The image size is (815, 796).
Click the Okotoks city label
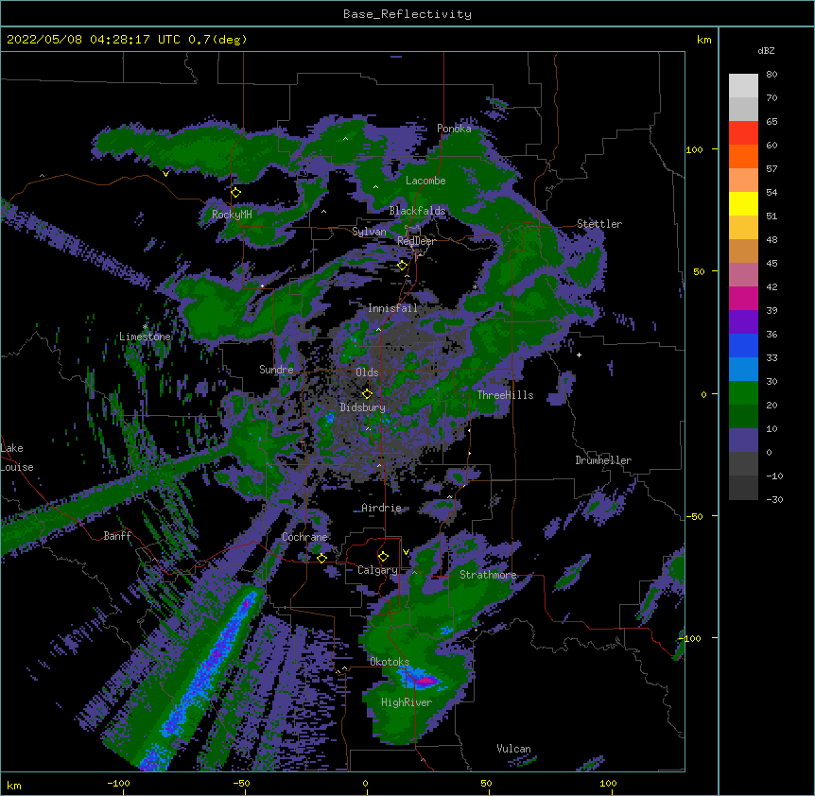click(x=390, y=662)
